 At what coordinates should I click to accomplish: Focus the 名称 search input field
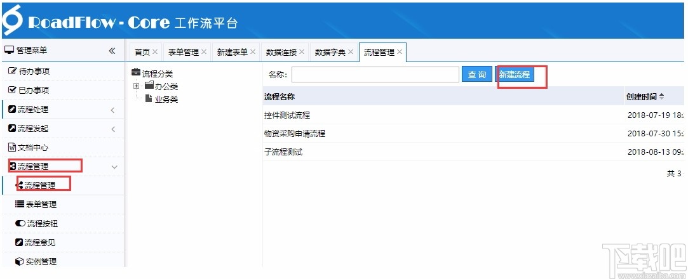pyautogui.click(x=375, y=74)
